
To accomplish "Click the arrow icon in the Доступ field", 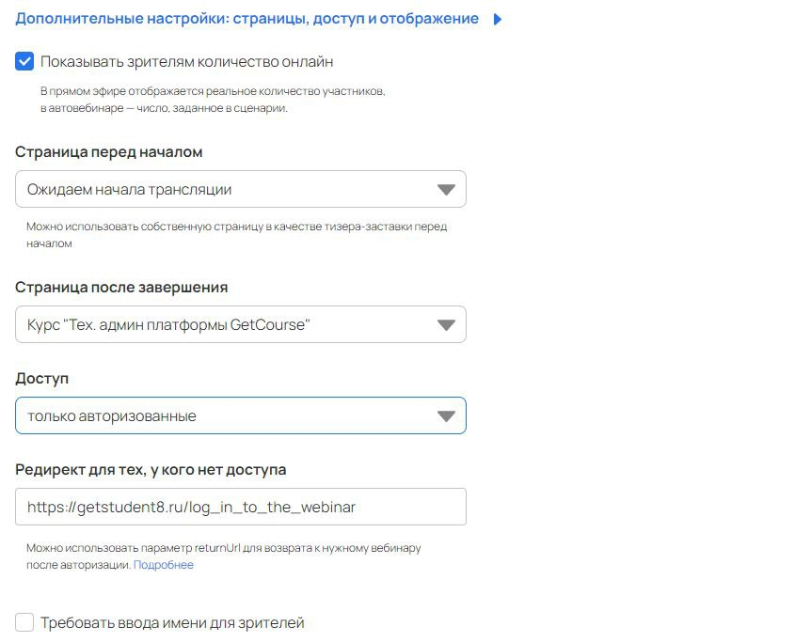I will pos(446,416).
